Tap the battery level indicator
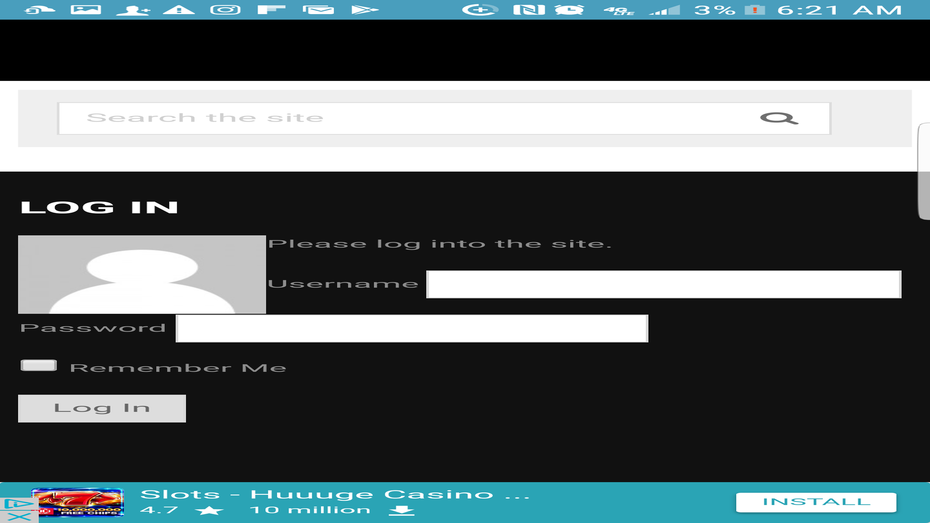Screen dimensions: 930x523 click(x=755, y=10)
